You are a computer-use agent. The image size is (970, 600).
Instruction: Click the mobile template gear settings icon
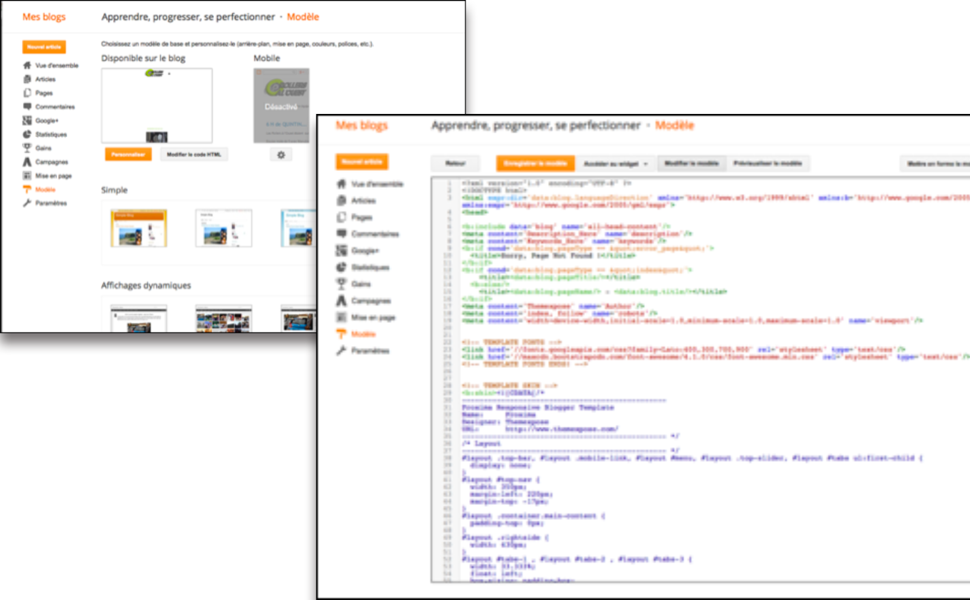tap(281, 155)
